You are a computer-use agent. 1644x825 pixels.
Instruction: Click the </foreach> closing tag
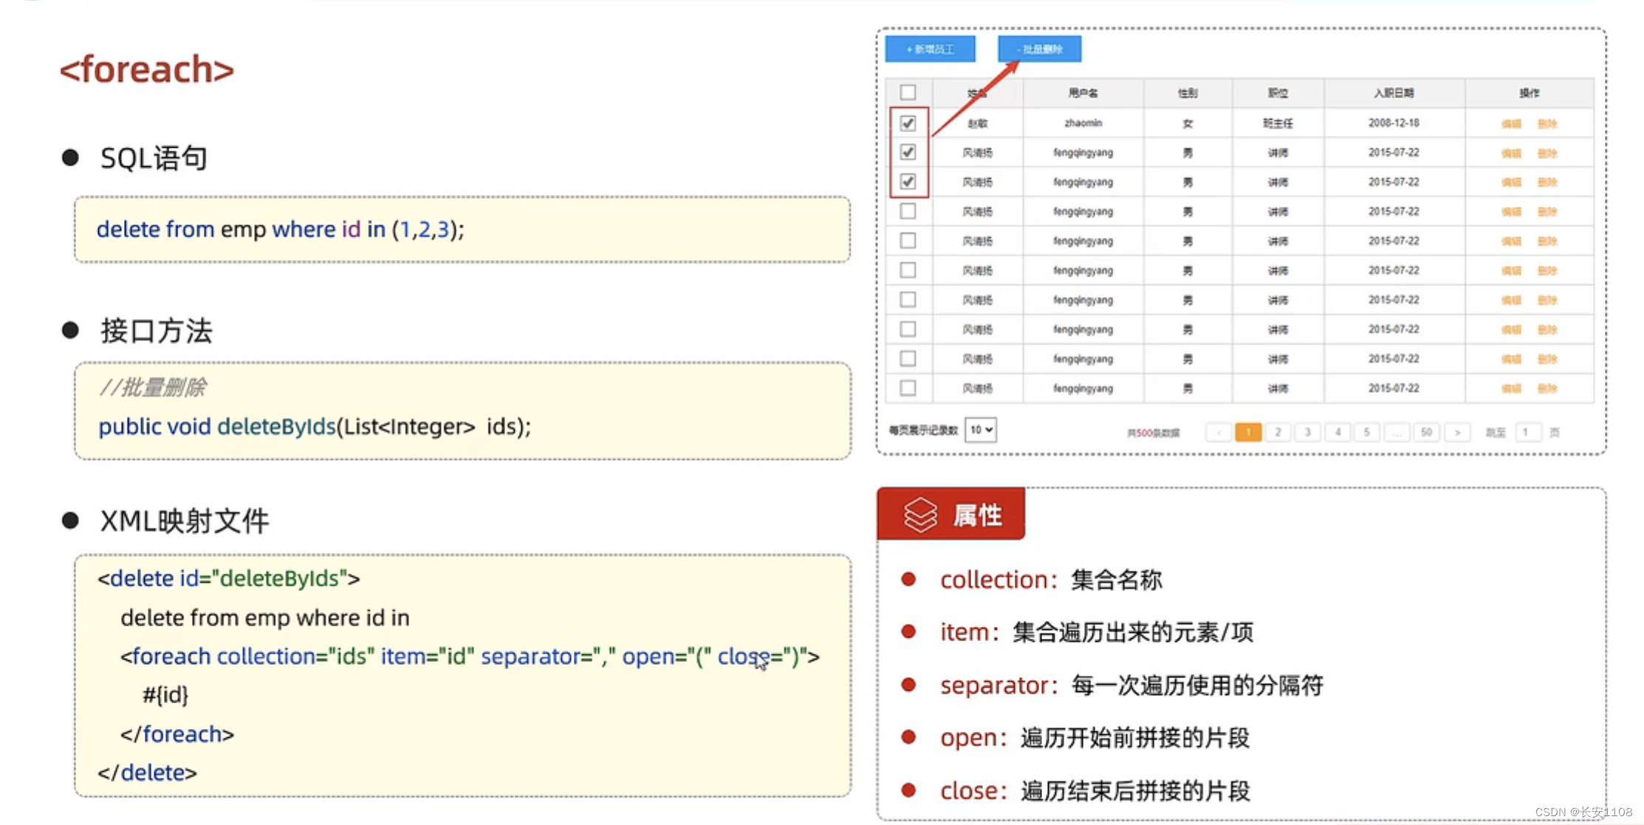177,734
